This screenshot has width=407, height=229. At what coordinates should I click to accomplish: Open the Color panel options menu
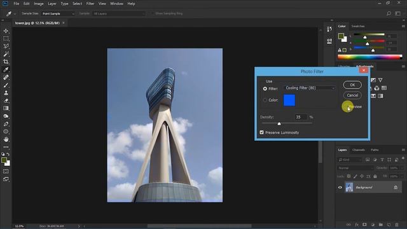click(x=403, y=26)
